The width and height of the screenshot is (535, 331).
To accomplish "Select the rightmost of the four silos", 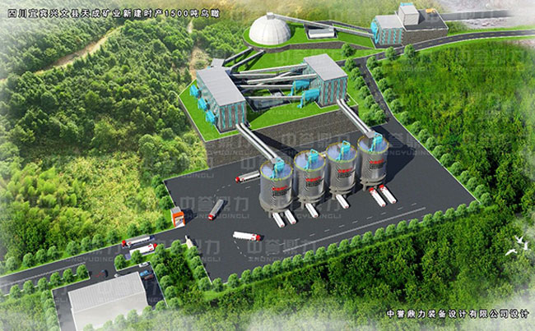I will click(x=372, y=162).
